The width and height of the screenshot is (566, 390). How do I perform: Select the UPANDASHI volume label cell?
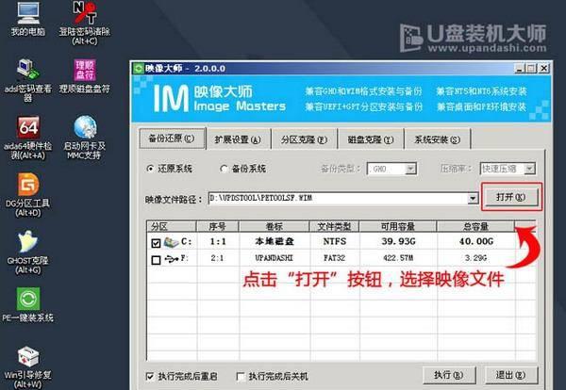click(x=275, y=258)
